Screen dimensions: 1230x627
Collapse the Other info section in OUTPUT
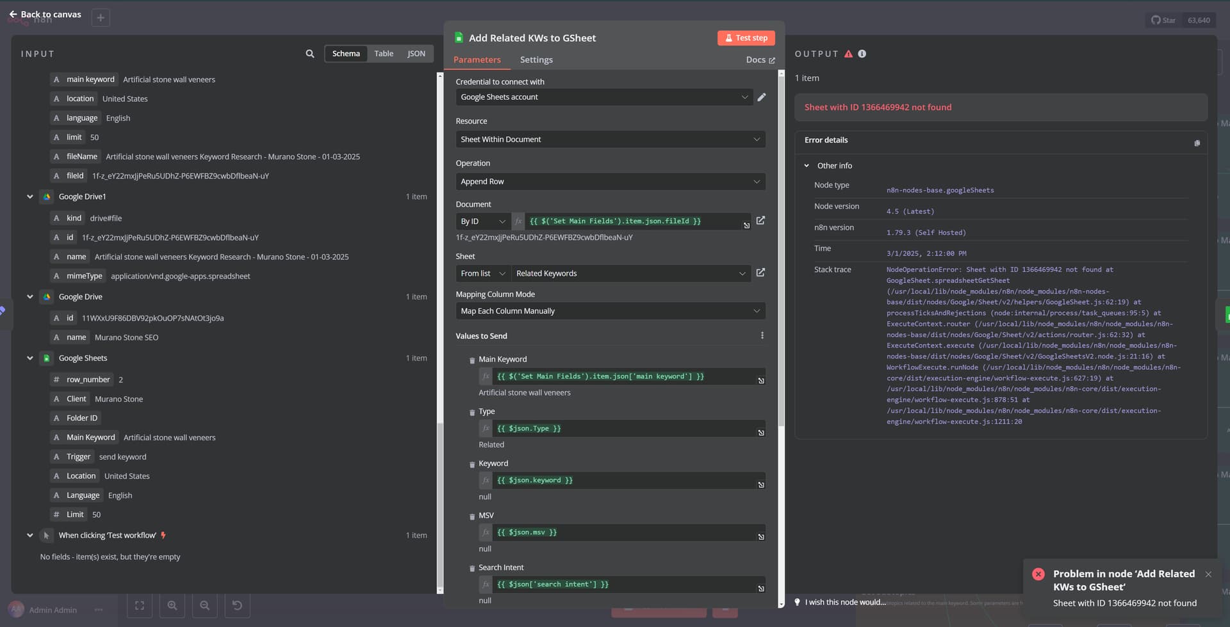click(807, 165)
